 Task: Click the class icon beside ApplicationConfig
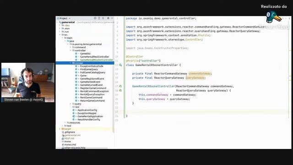click(x=74, y=110)
